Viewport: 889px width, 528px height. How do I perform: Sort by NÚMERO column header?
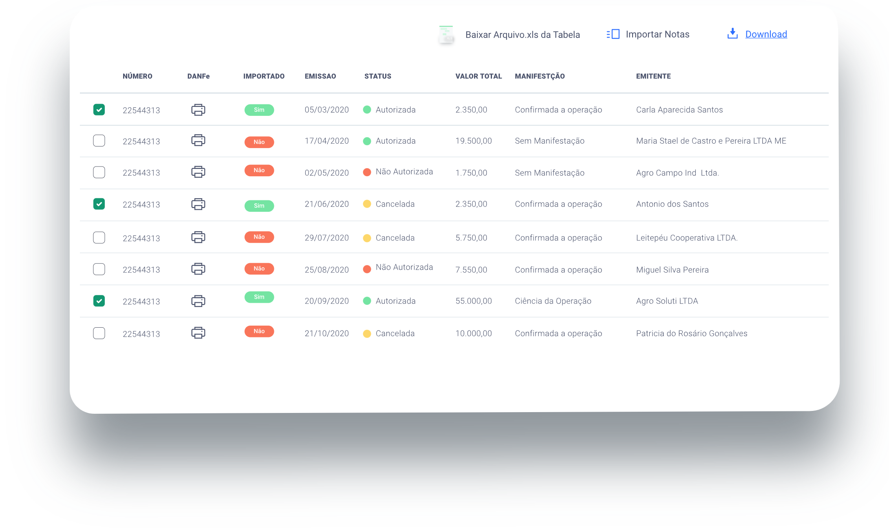(137, 76)
